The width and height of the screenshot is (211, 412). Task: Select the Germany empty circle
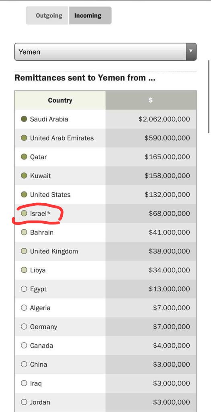(24, 327)
